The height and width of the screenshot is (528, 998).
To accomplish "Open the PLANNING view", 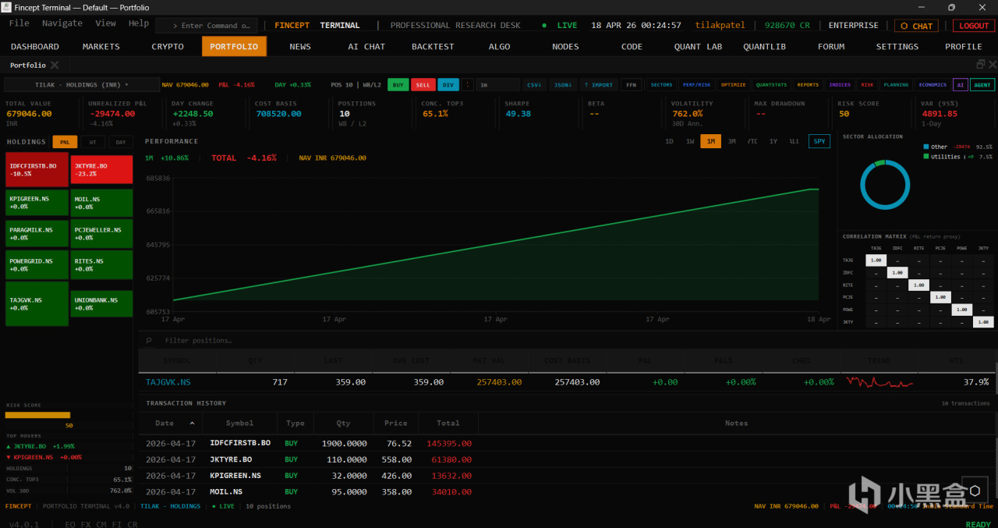I will 897,84.
